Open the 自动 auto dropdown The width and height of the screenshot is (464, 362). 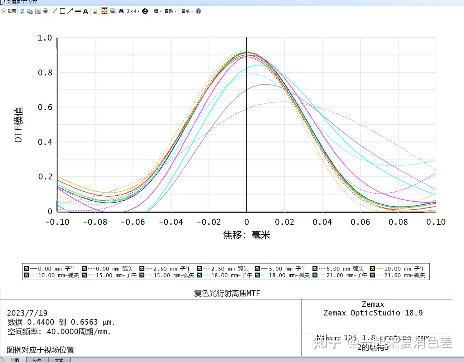[x=171, y=11]
